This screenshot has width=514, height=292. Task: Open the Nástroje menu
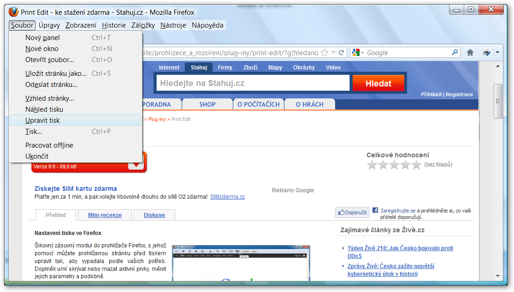pyautogui.click(x=173, y=25)
